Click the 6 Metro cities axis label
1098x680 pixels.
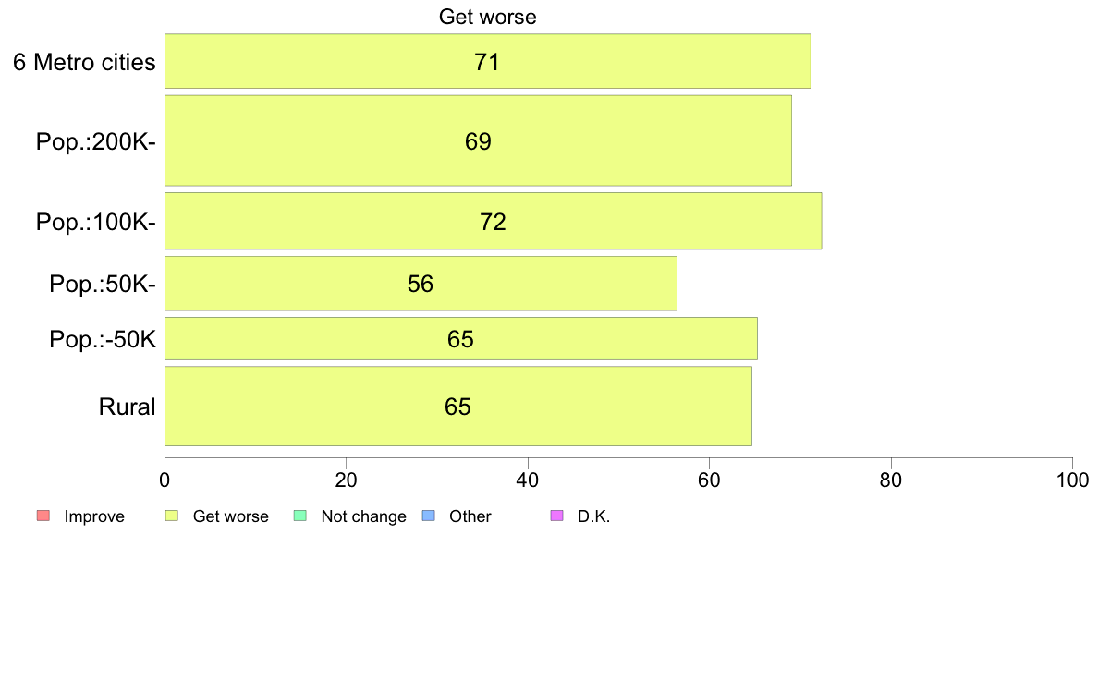coord(84,62)
